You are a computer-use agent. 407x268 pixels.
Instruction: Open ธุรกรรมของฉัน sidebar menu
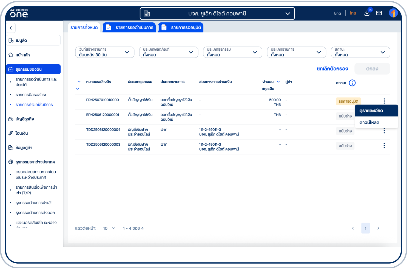(33, 69)
